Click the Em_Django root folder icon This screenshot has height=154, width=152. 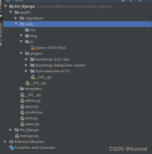coord(11,6)
